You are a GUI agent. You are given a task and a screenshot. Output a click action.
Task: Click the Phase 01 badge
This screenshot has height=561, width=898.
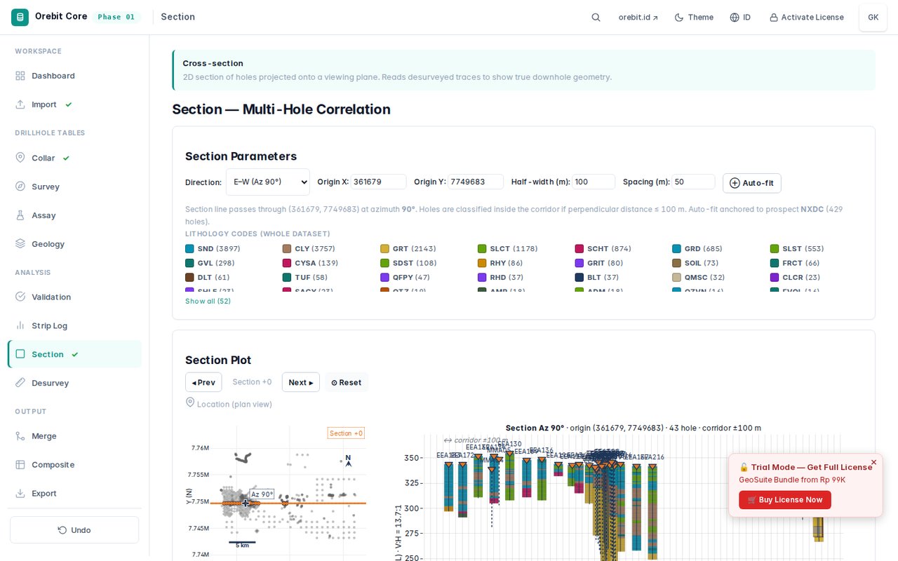click(116, 17)
